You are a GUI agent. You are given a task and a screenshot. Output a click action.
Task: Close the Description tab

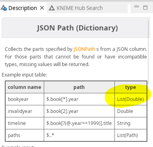[42, 8]
